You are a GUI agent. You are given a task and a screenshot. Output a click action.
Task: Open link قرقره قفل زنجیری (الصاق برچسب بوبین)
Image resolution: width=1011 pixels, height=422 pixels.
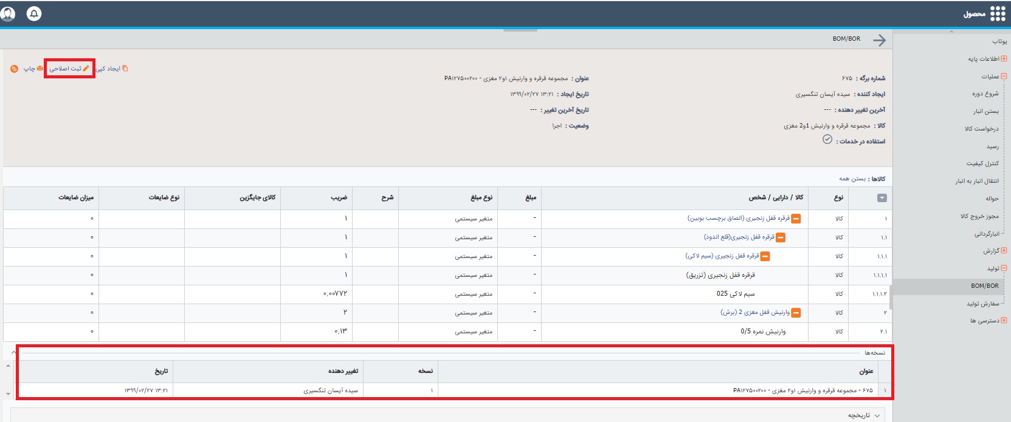tap(739, 218)
